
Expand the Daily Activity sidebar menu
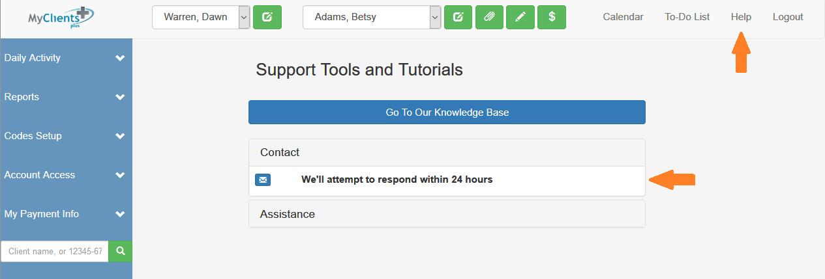[65, 58]
